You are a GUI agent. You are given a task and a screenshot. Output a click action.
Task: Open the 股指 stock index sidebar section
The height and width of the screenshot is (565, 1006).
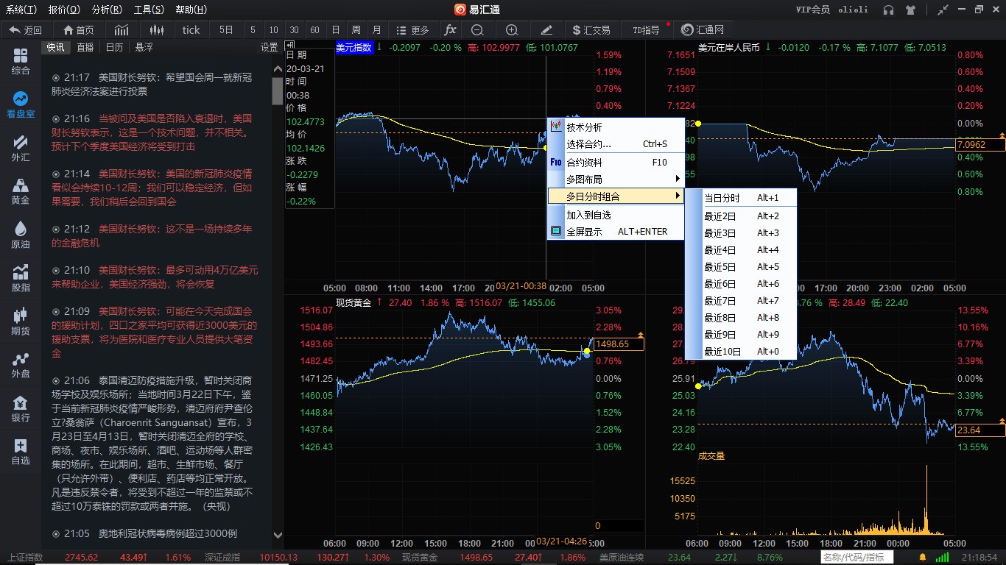pos(21,278)
